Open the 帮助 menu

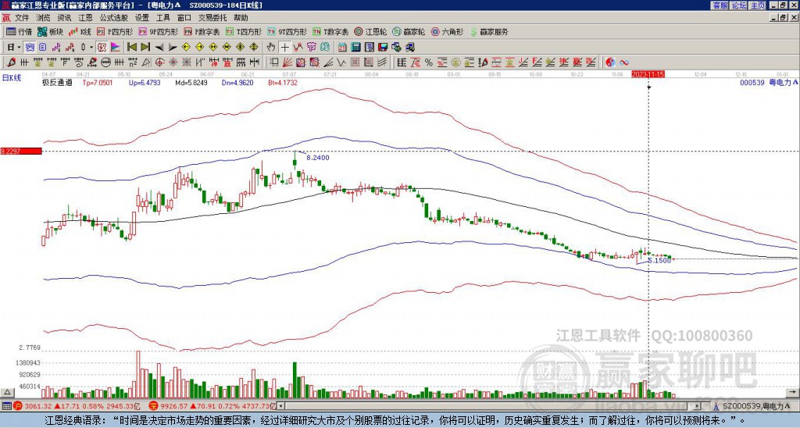point(241,18)
